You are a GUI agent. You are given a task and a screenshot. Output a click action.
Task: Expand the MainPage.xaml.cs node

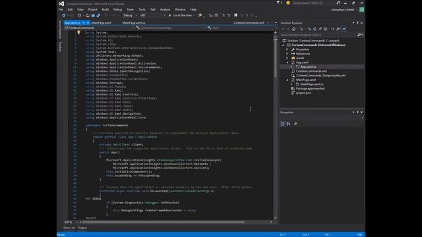tap(291, 84)
